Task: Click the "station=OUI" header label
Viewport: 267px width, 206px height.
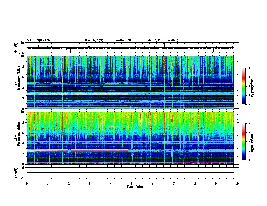Action: pyautogui.click(x=125, y=40)
